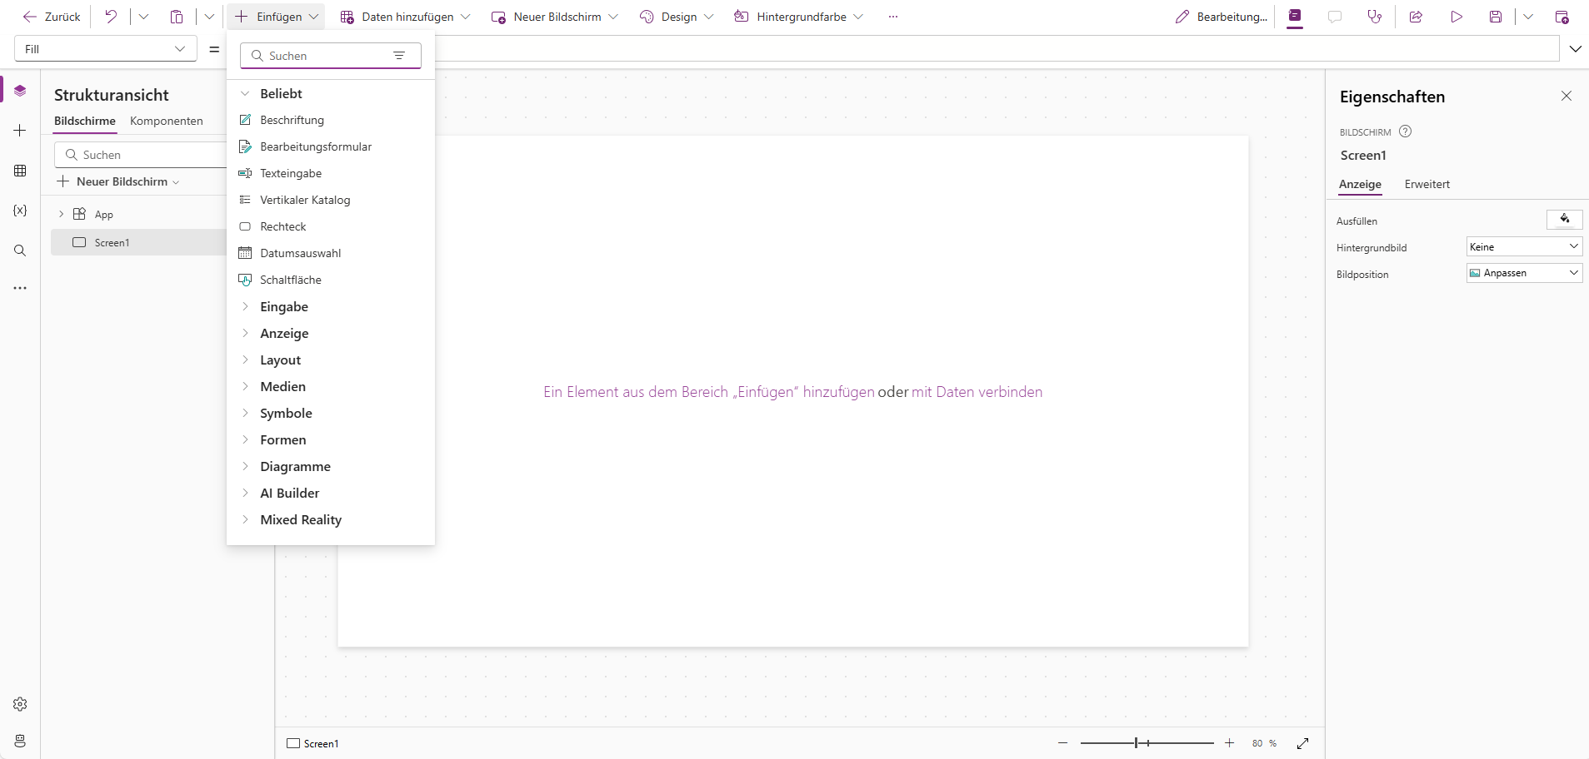This screenshot has width=1589, height=759.
Task: Open the App checker stethoscope icon
Action: [1375, 17]
